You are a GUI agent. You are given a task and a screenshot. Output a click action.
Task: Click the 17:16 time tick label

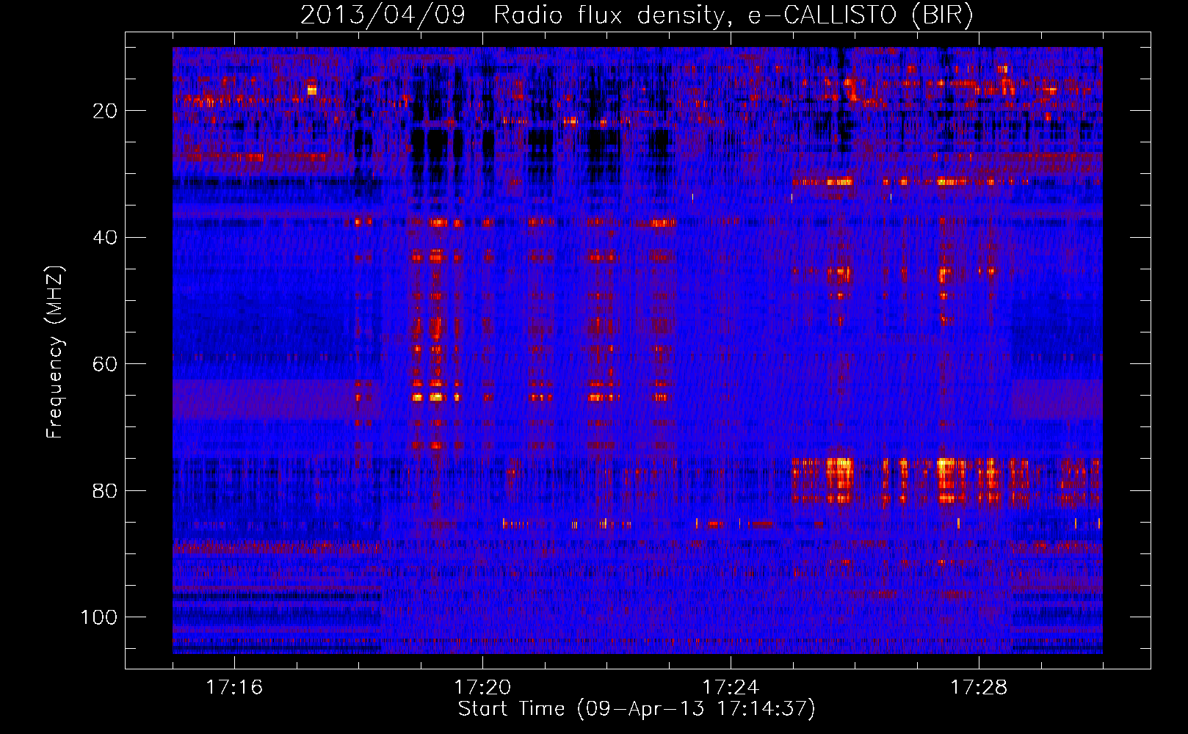[x=234, y=688]
